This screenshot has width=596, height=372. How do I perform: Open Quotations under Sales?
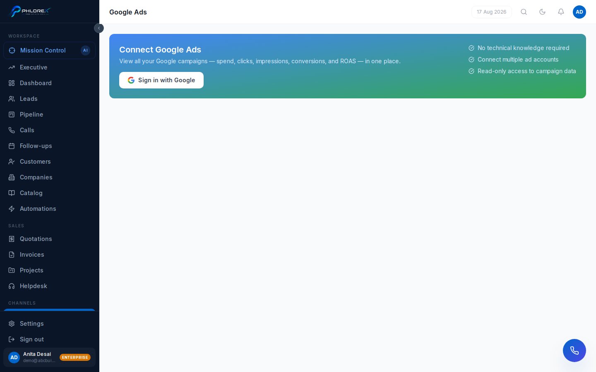(x=49, y=239)
